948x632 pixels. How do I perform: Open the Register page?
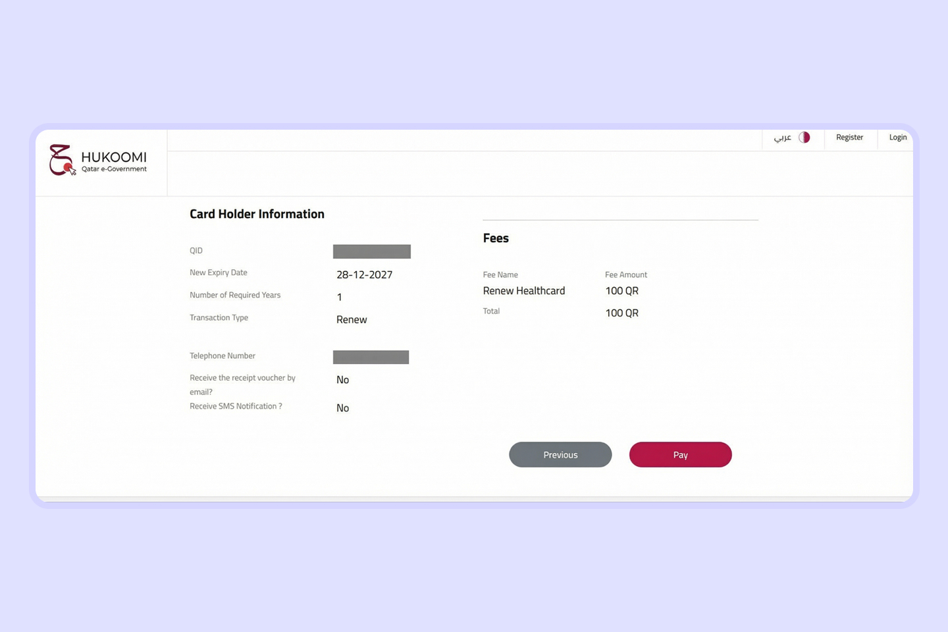coord(849,137)
